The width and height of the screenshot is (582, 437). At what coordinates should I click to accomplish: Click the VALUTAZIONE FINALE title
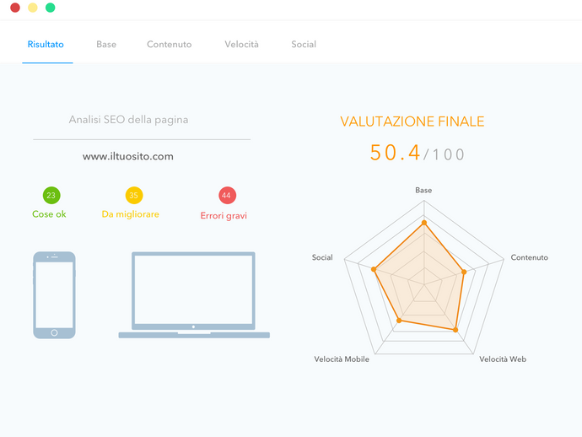click(412, 121)
